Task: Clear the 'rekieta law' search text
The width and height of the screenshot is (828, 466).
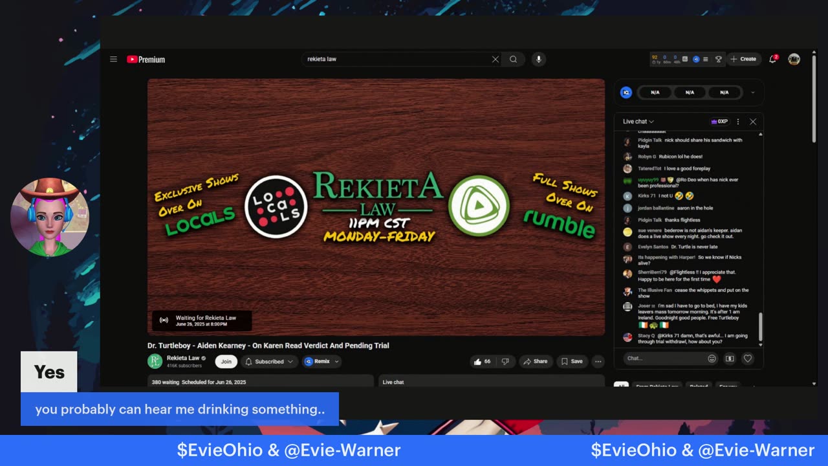Action: [x=496, y=59]
